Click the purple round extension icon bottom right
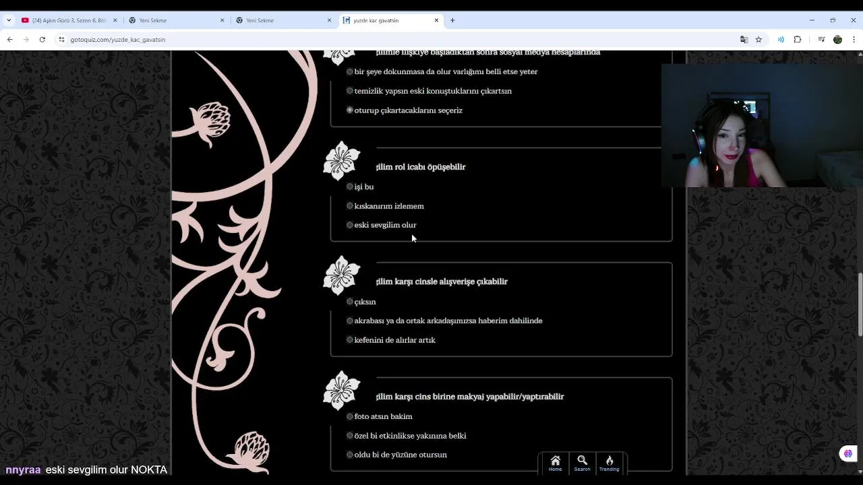Viewport: 863px width, 485px height. [x=848, y=453]
